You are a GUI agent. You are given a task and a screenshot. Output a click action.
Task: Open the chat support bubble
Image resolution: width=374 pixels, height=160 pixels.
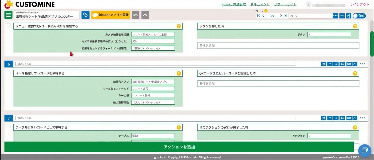point(364,150)
